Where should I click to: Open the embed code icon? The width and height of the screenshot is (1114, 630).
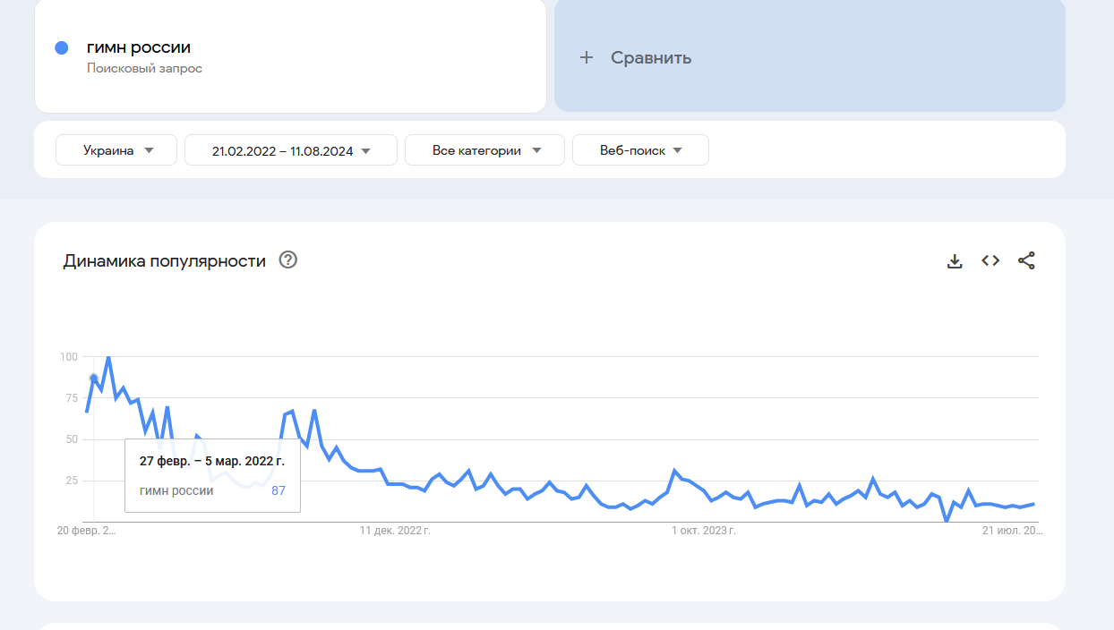[990, 261]
